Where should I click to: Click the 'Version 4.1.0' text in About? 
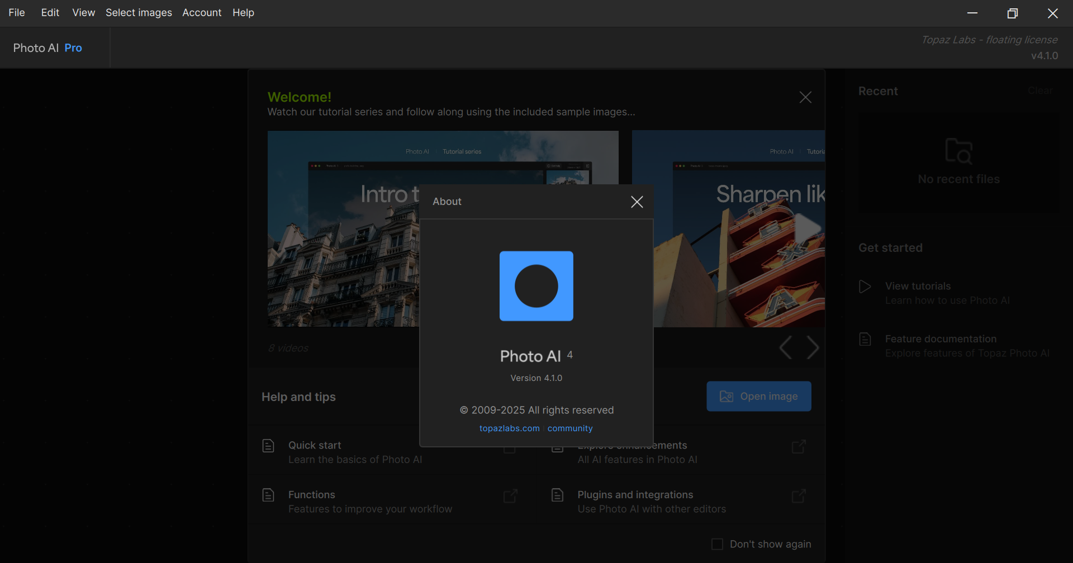[x=536, y=378]
